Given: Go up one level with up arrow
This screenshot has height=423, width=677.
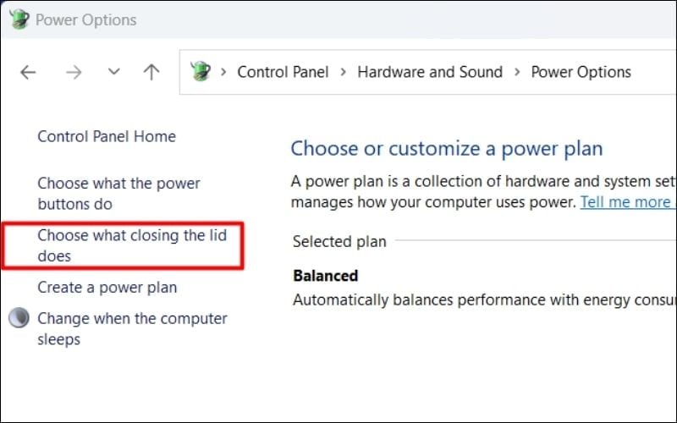Looking at the screenshot, I should pyautogui.click(x=151, y=73).
